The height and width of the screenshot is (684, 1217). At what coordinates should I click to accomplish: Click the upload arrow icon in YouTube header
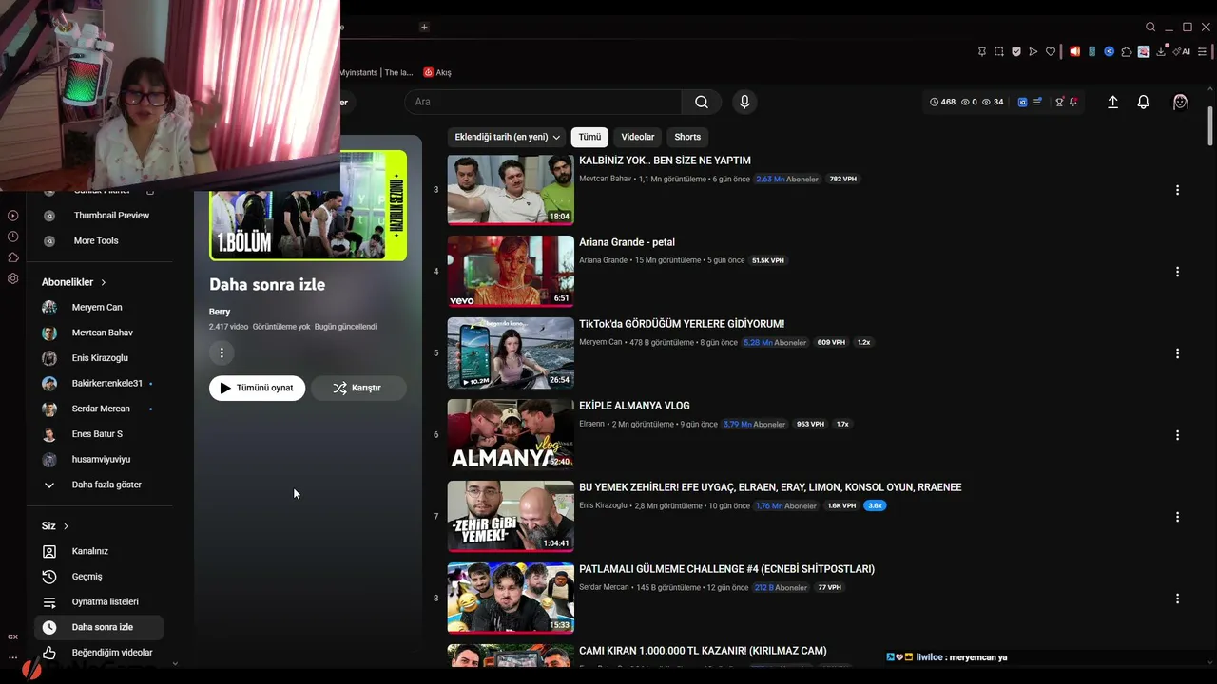[x=1112, y=102]
